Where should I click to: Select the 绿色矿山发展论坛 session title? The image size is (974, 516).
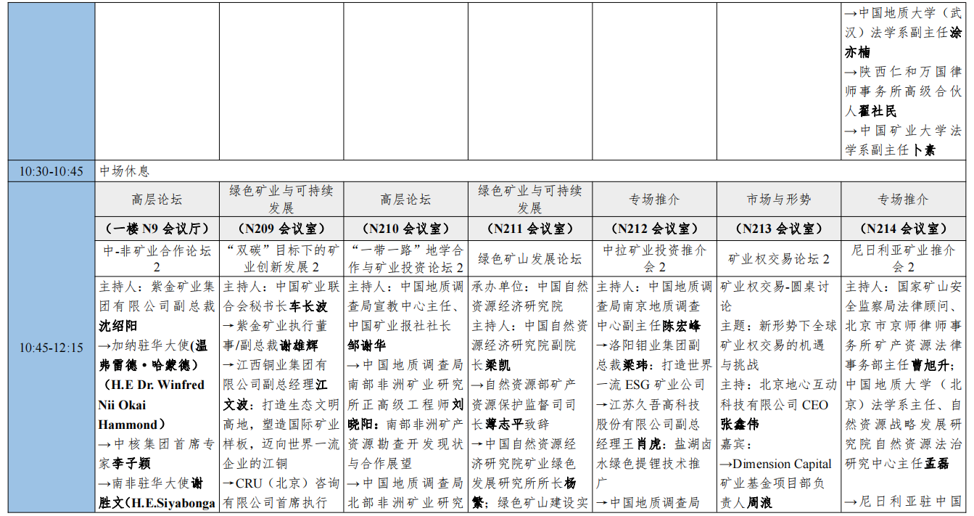click(x=530, y=258)
